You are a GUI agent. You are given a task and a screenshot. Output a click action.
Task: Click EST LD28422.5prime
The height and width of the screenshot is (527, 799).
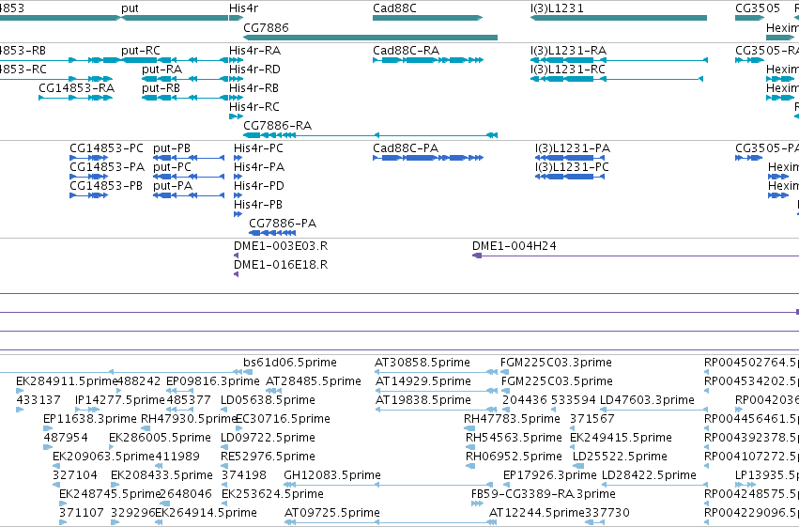point(654,486)
